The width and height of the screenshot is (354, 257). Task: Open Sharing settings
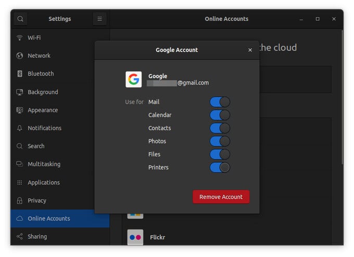60,237
